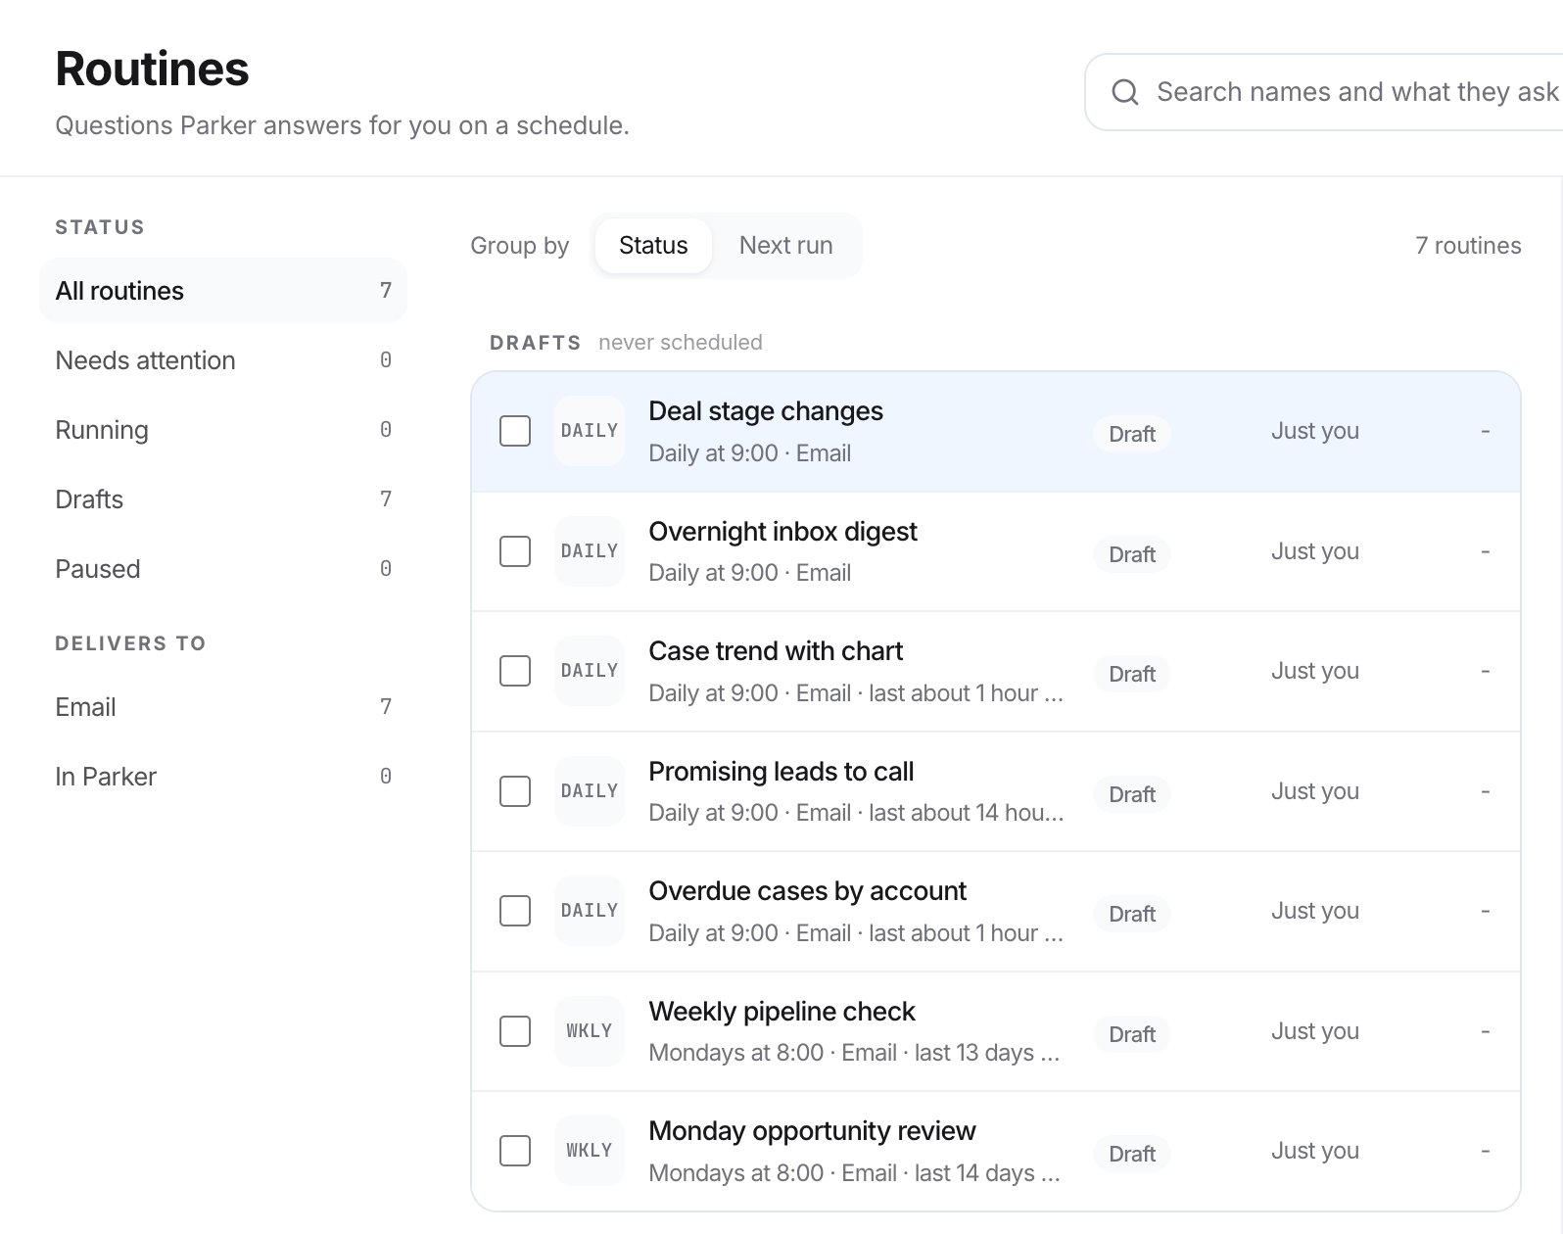Click the "Routines" page heading

[x=152, y=69]
